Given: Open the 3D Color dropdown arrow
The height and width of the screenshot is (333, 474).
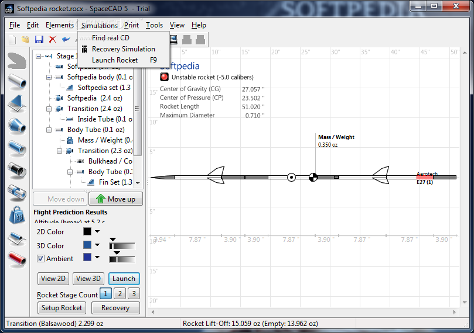Looking at the screenshot, I should [97, 245].
